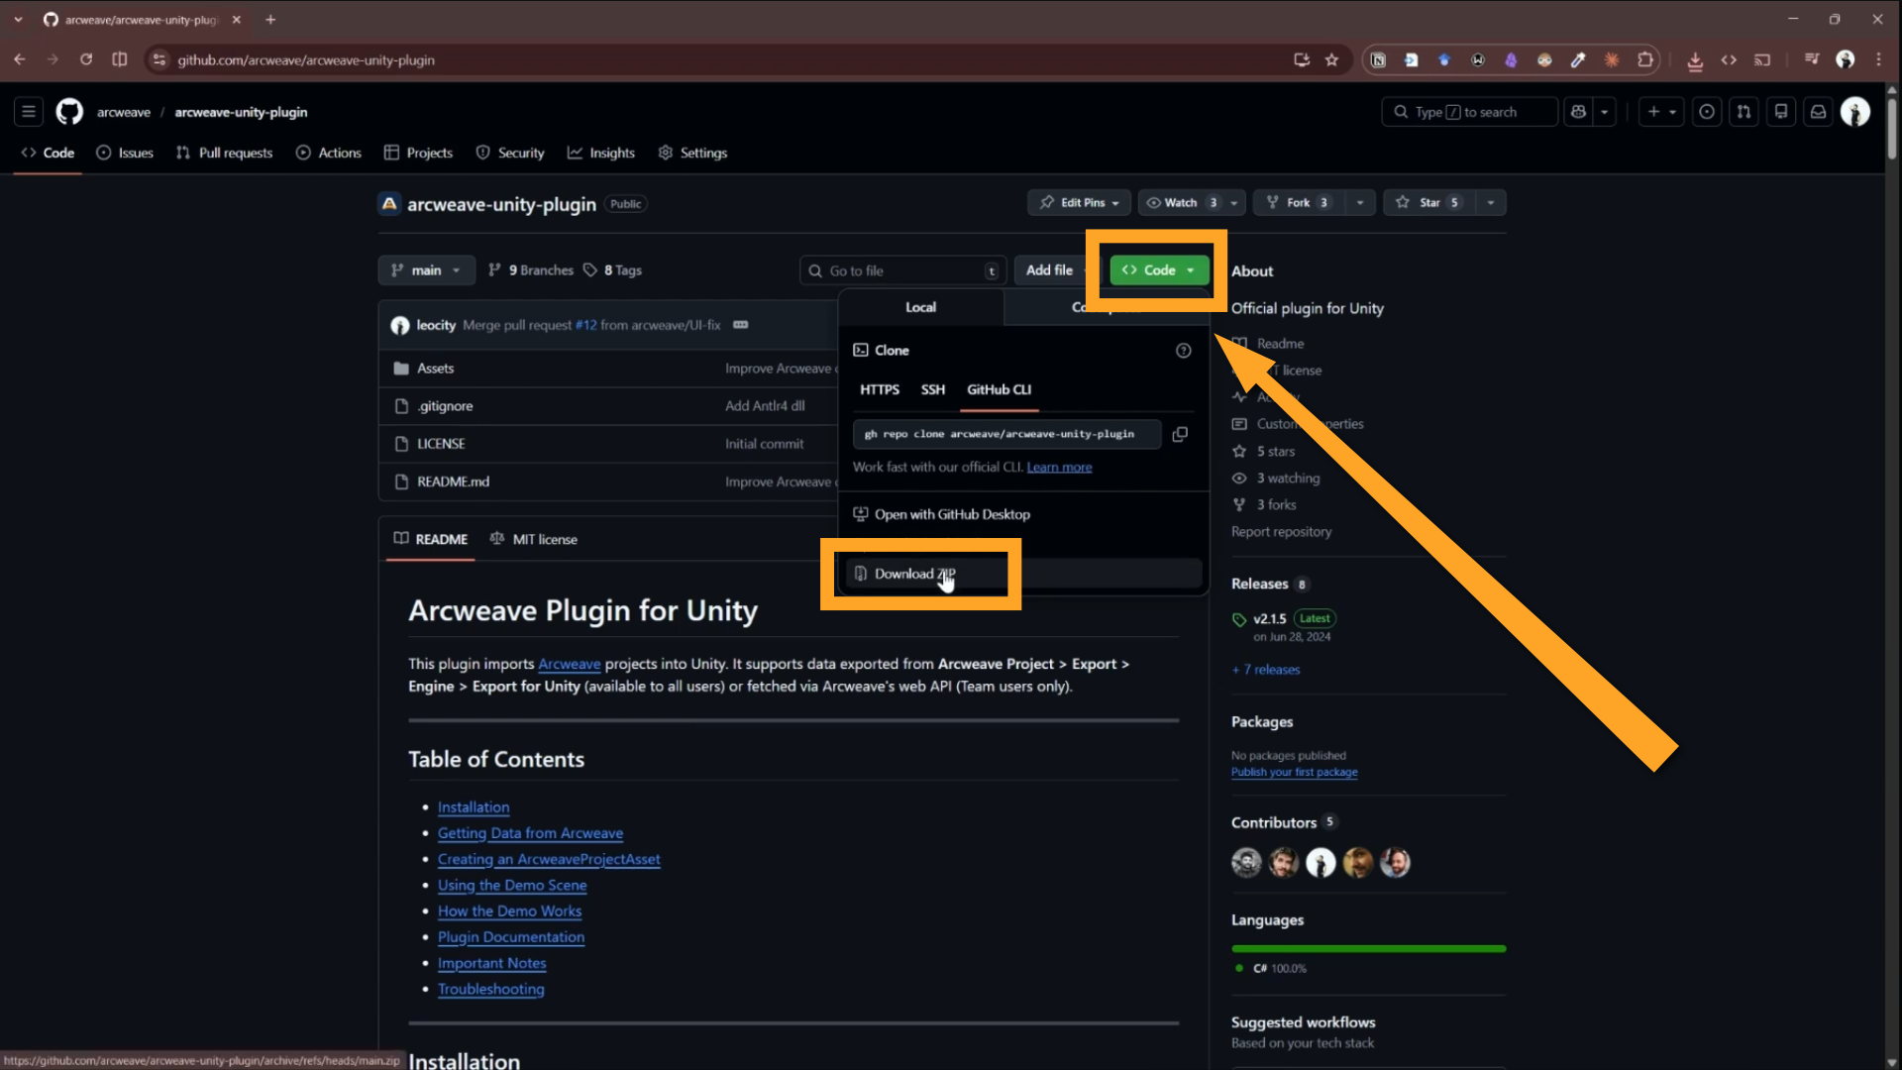Open the pull requests header icon
Viewport: 1902px width, 1070px height.
(x=1743, y=112)
